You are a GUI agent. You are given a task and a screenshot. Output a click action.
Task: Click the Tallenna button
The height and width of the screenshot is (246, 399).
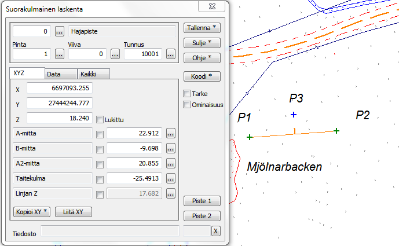coord(202,28)
